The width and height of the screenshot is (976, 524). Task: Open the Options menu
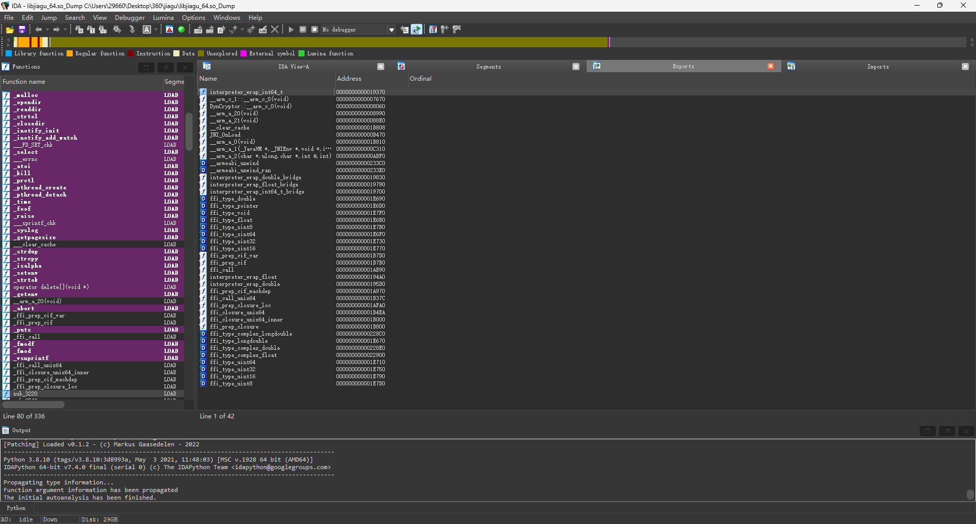tap(194, 18)
